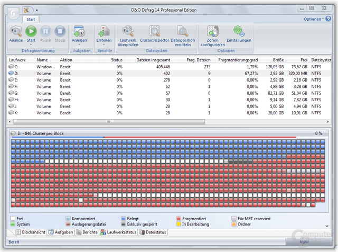Viewport: 338px width, 252px height.
Task: Click the Laufwerk überprüfen icon
Action: pos(128,31)
